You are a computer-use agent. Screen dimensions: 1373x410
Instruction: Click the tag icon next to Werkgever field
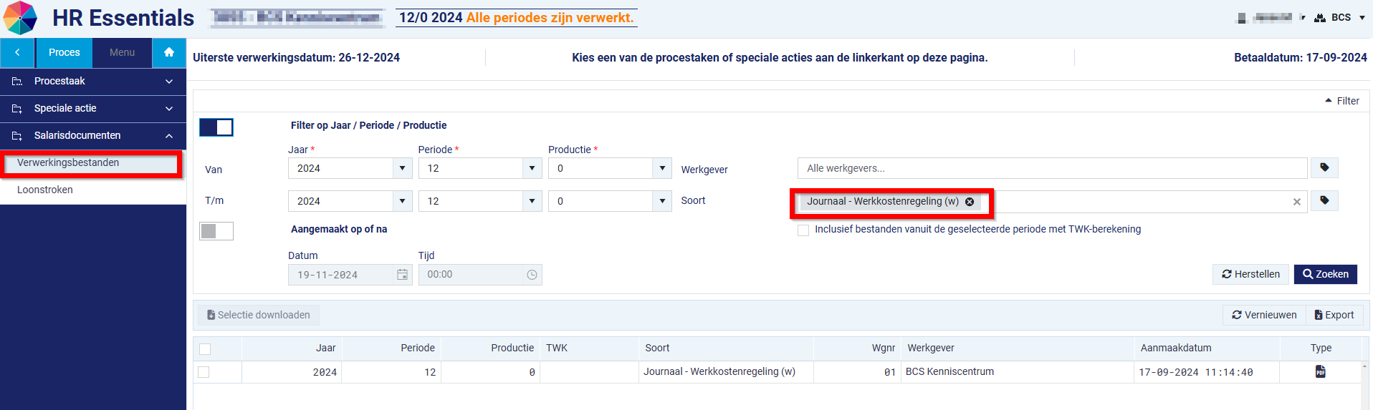(x=1324, y=167)
